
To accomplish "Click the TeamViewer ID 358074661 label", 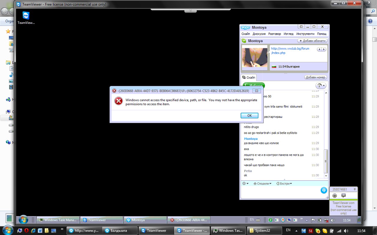I will pyautogui.click(x=340, y=189).
